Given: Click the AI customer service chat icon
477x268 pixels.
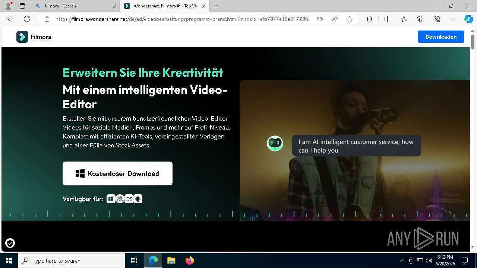Looking at the screenshot, I should (275, 143).
